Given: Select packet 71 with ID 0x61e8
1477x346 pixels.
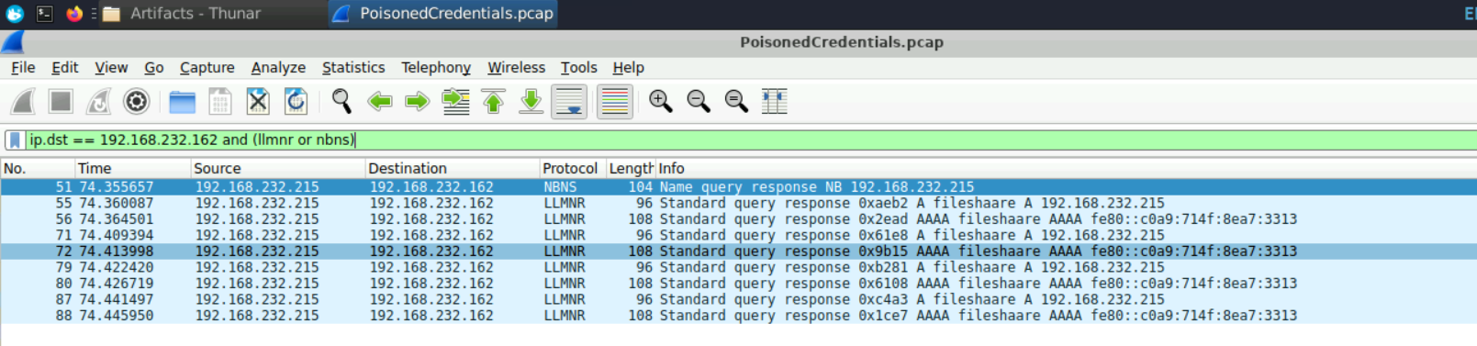Looking at the screenshot, I should 738,235.
